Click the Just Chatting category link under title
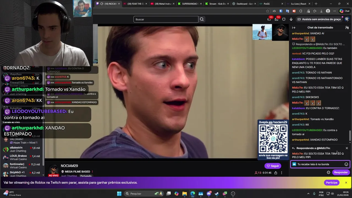352x198 pixels. coord(69,176)
